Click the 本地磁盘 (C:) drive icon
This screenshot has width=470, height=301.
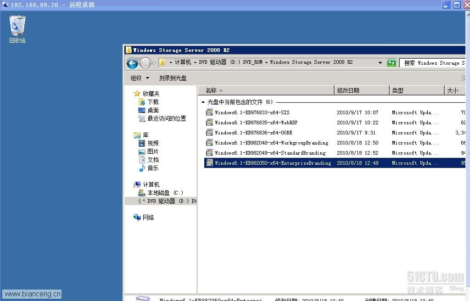coord(142,193)
